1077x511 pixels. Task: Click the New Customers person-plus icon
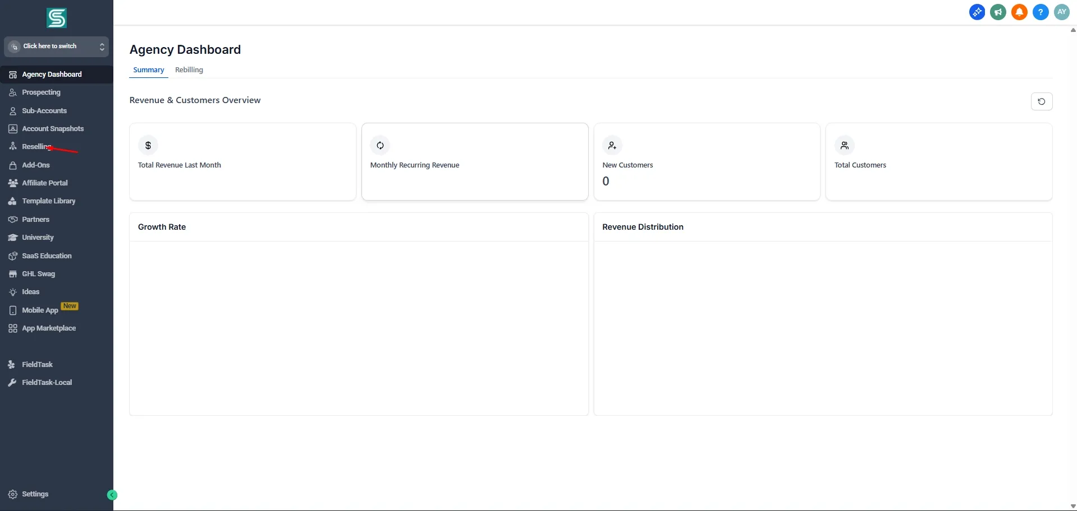(612, 146)
